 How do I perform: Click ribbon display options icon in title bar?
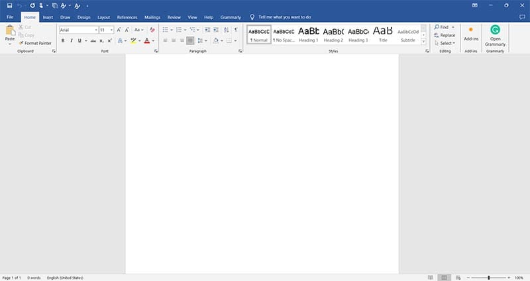474,5
